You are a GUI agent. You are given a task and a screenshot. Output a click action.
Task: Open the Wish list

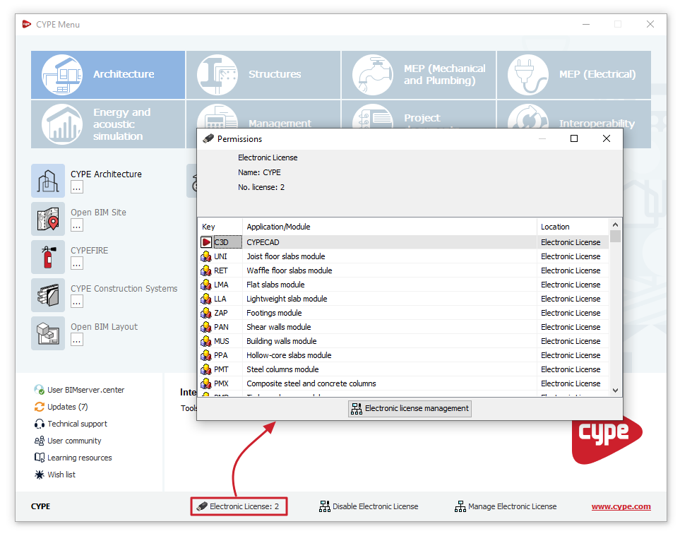coord(54,475)
